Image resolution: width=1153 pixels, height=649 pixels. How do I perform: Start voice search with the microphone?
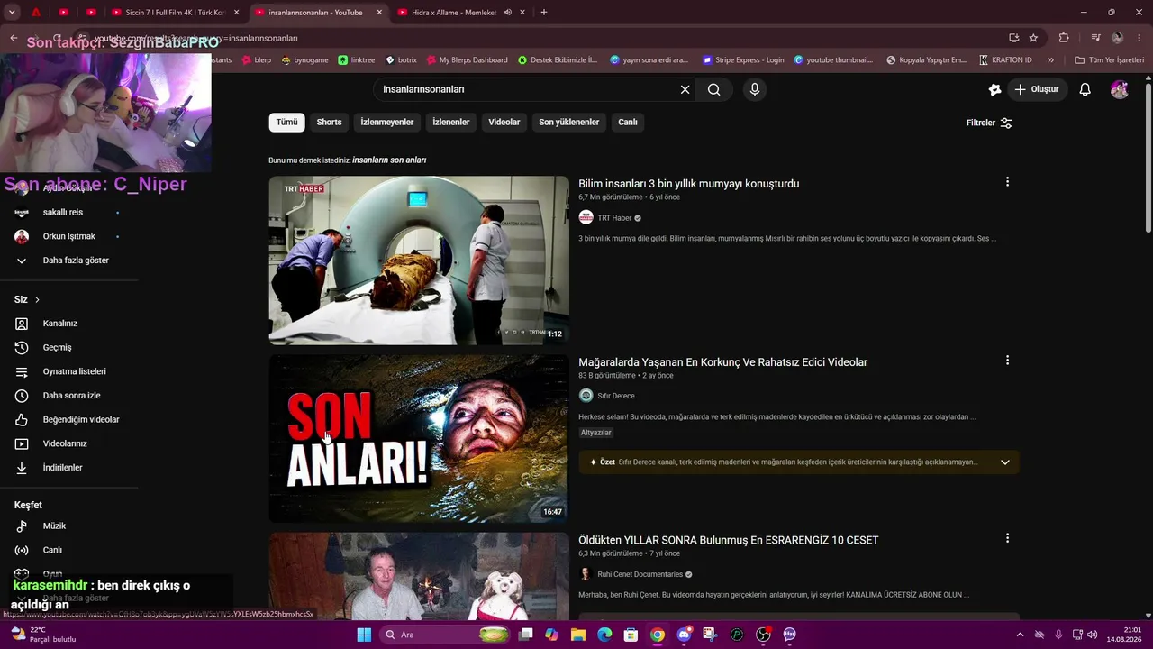pos(755,89)
